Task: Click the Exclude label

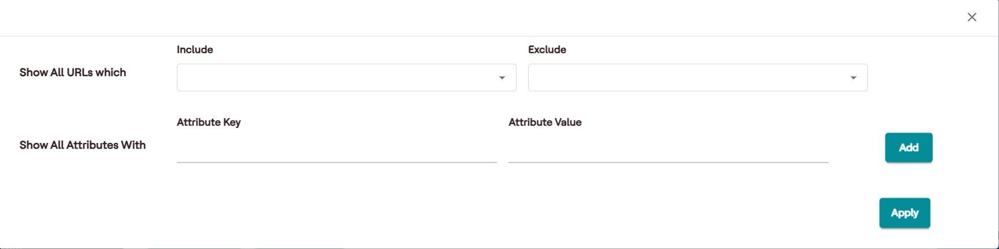Action: click(x=547, y=50)
